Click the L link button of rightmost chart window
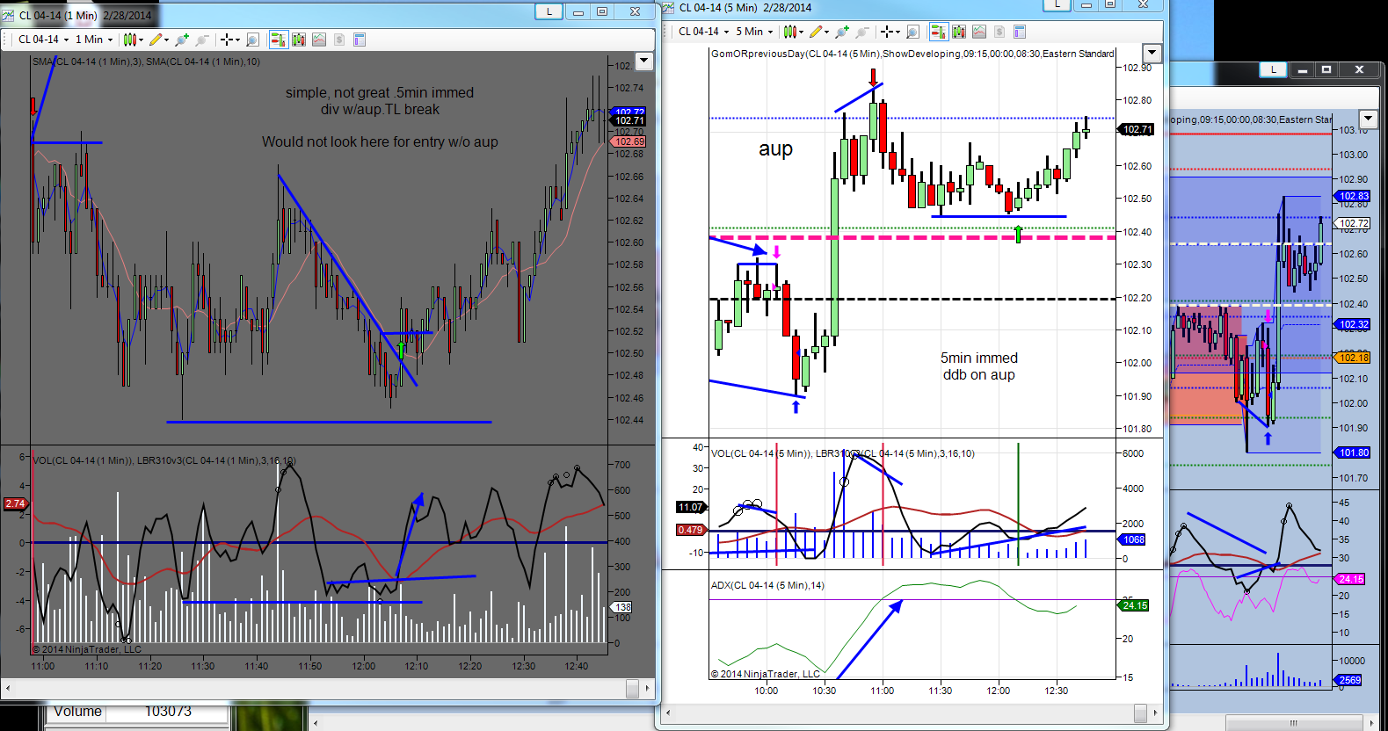The image size is (1388, 731). (1273, 69)
